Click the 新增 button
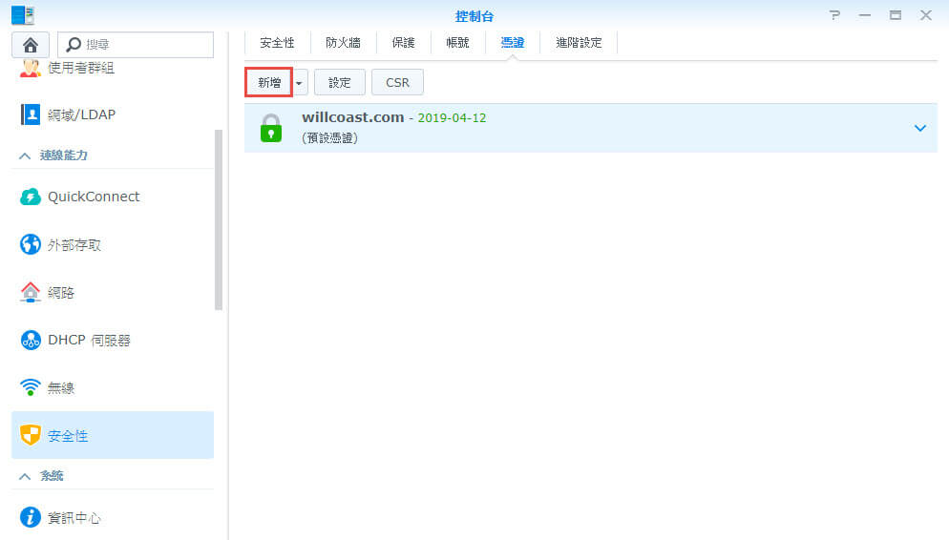 [268, 83]
